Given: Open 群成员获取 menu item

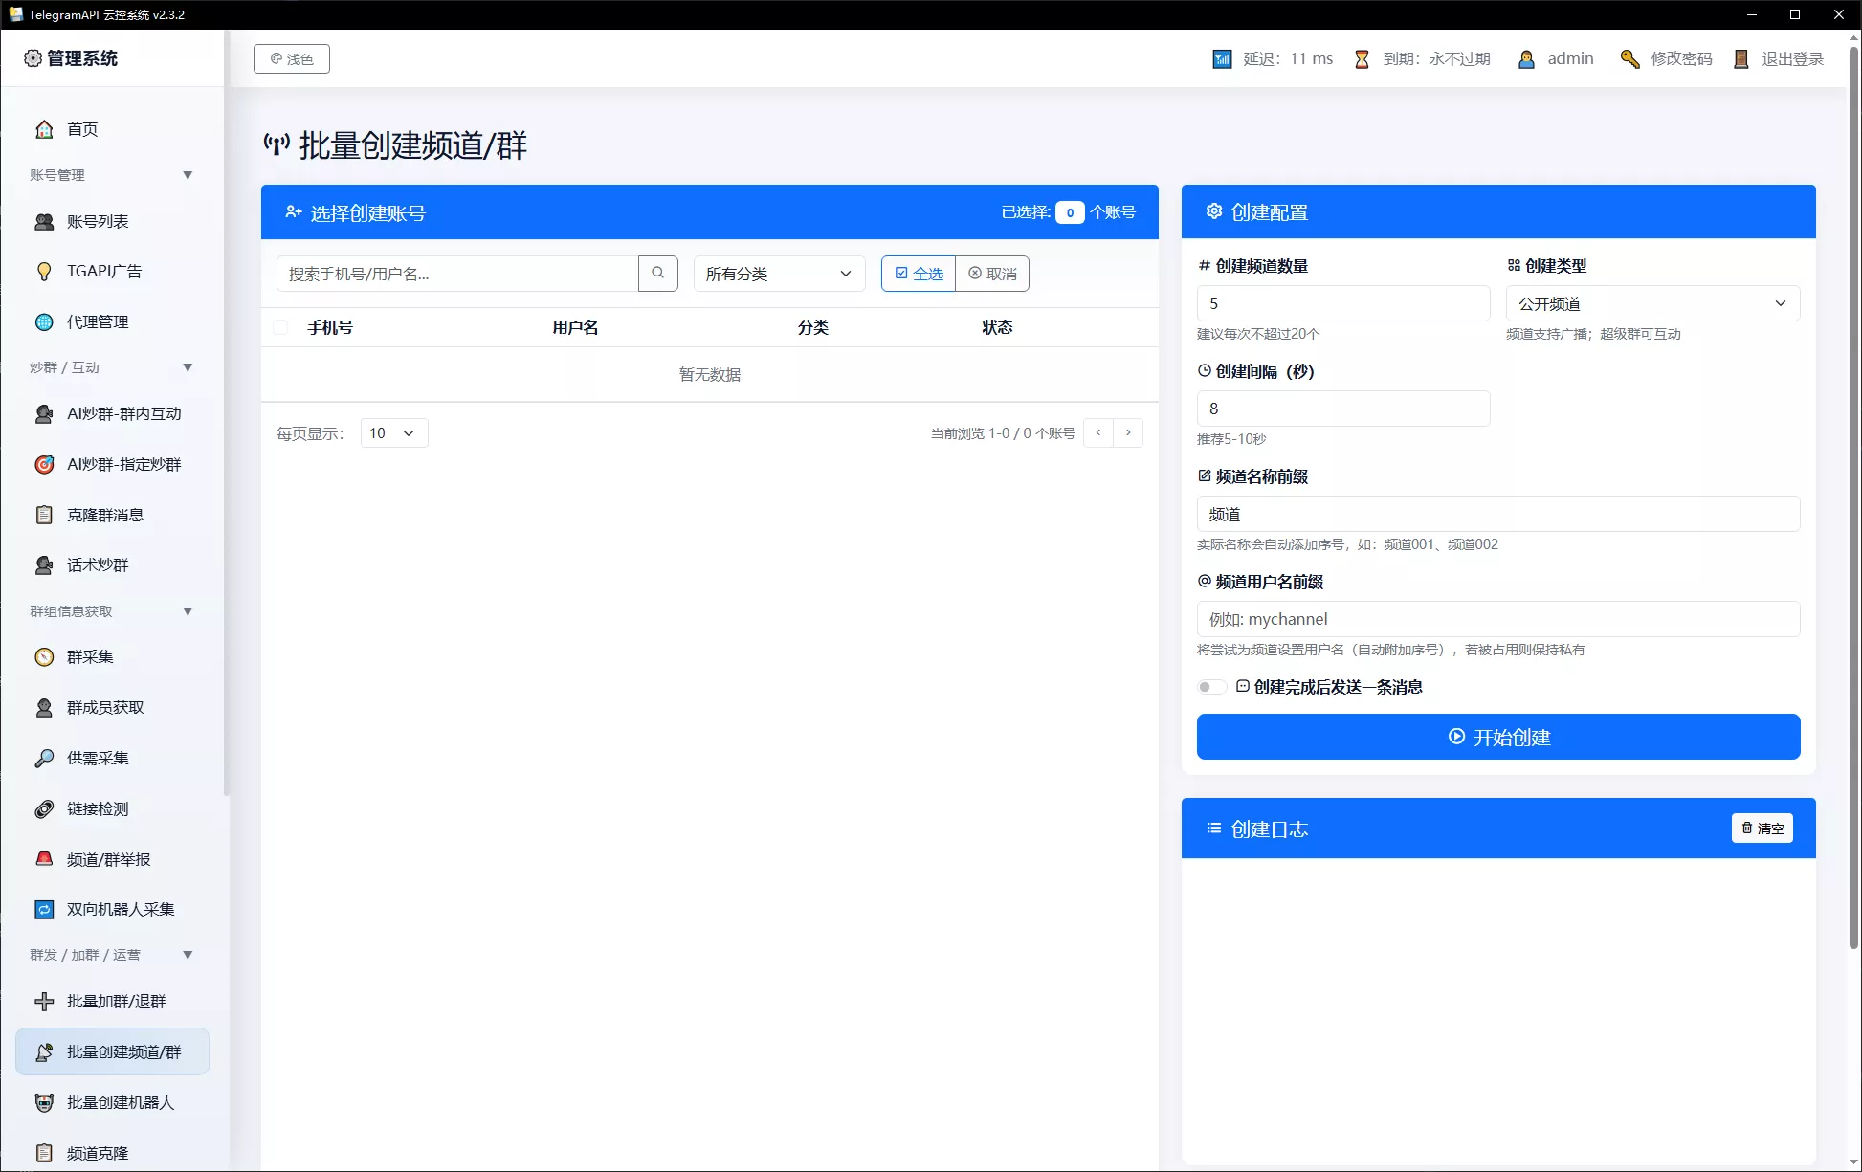Looking at the screenshot, I should click(112, 708).
